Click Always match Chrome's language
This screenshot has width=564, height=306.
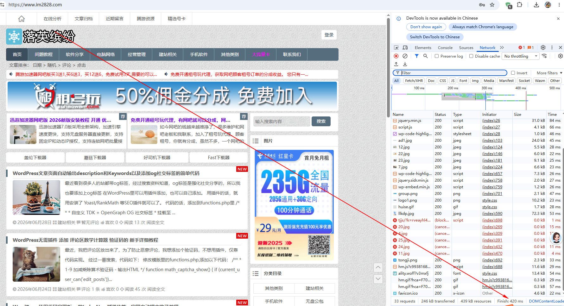(483, 27)
